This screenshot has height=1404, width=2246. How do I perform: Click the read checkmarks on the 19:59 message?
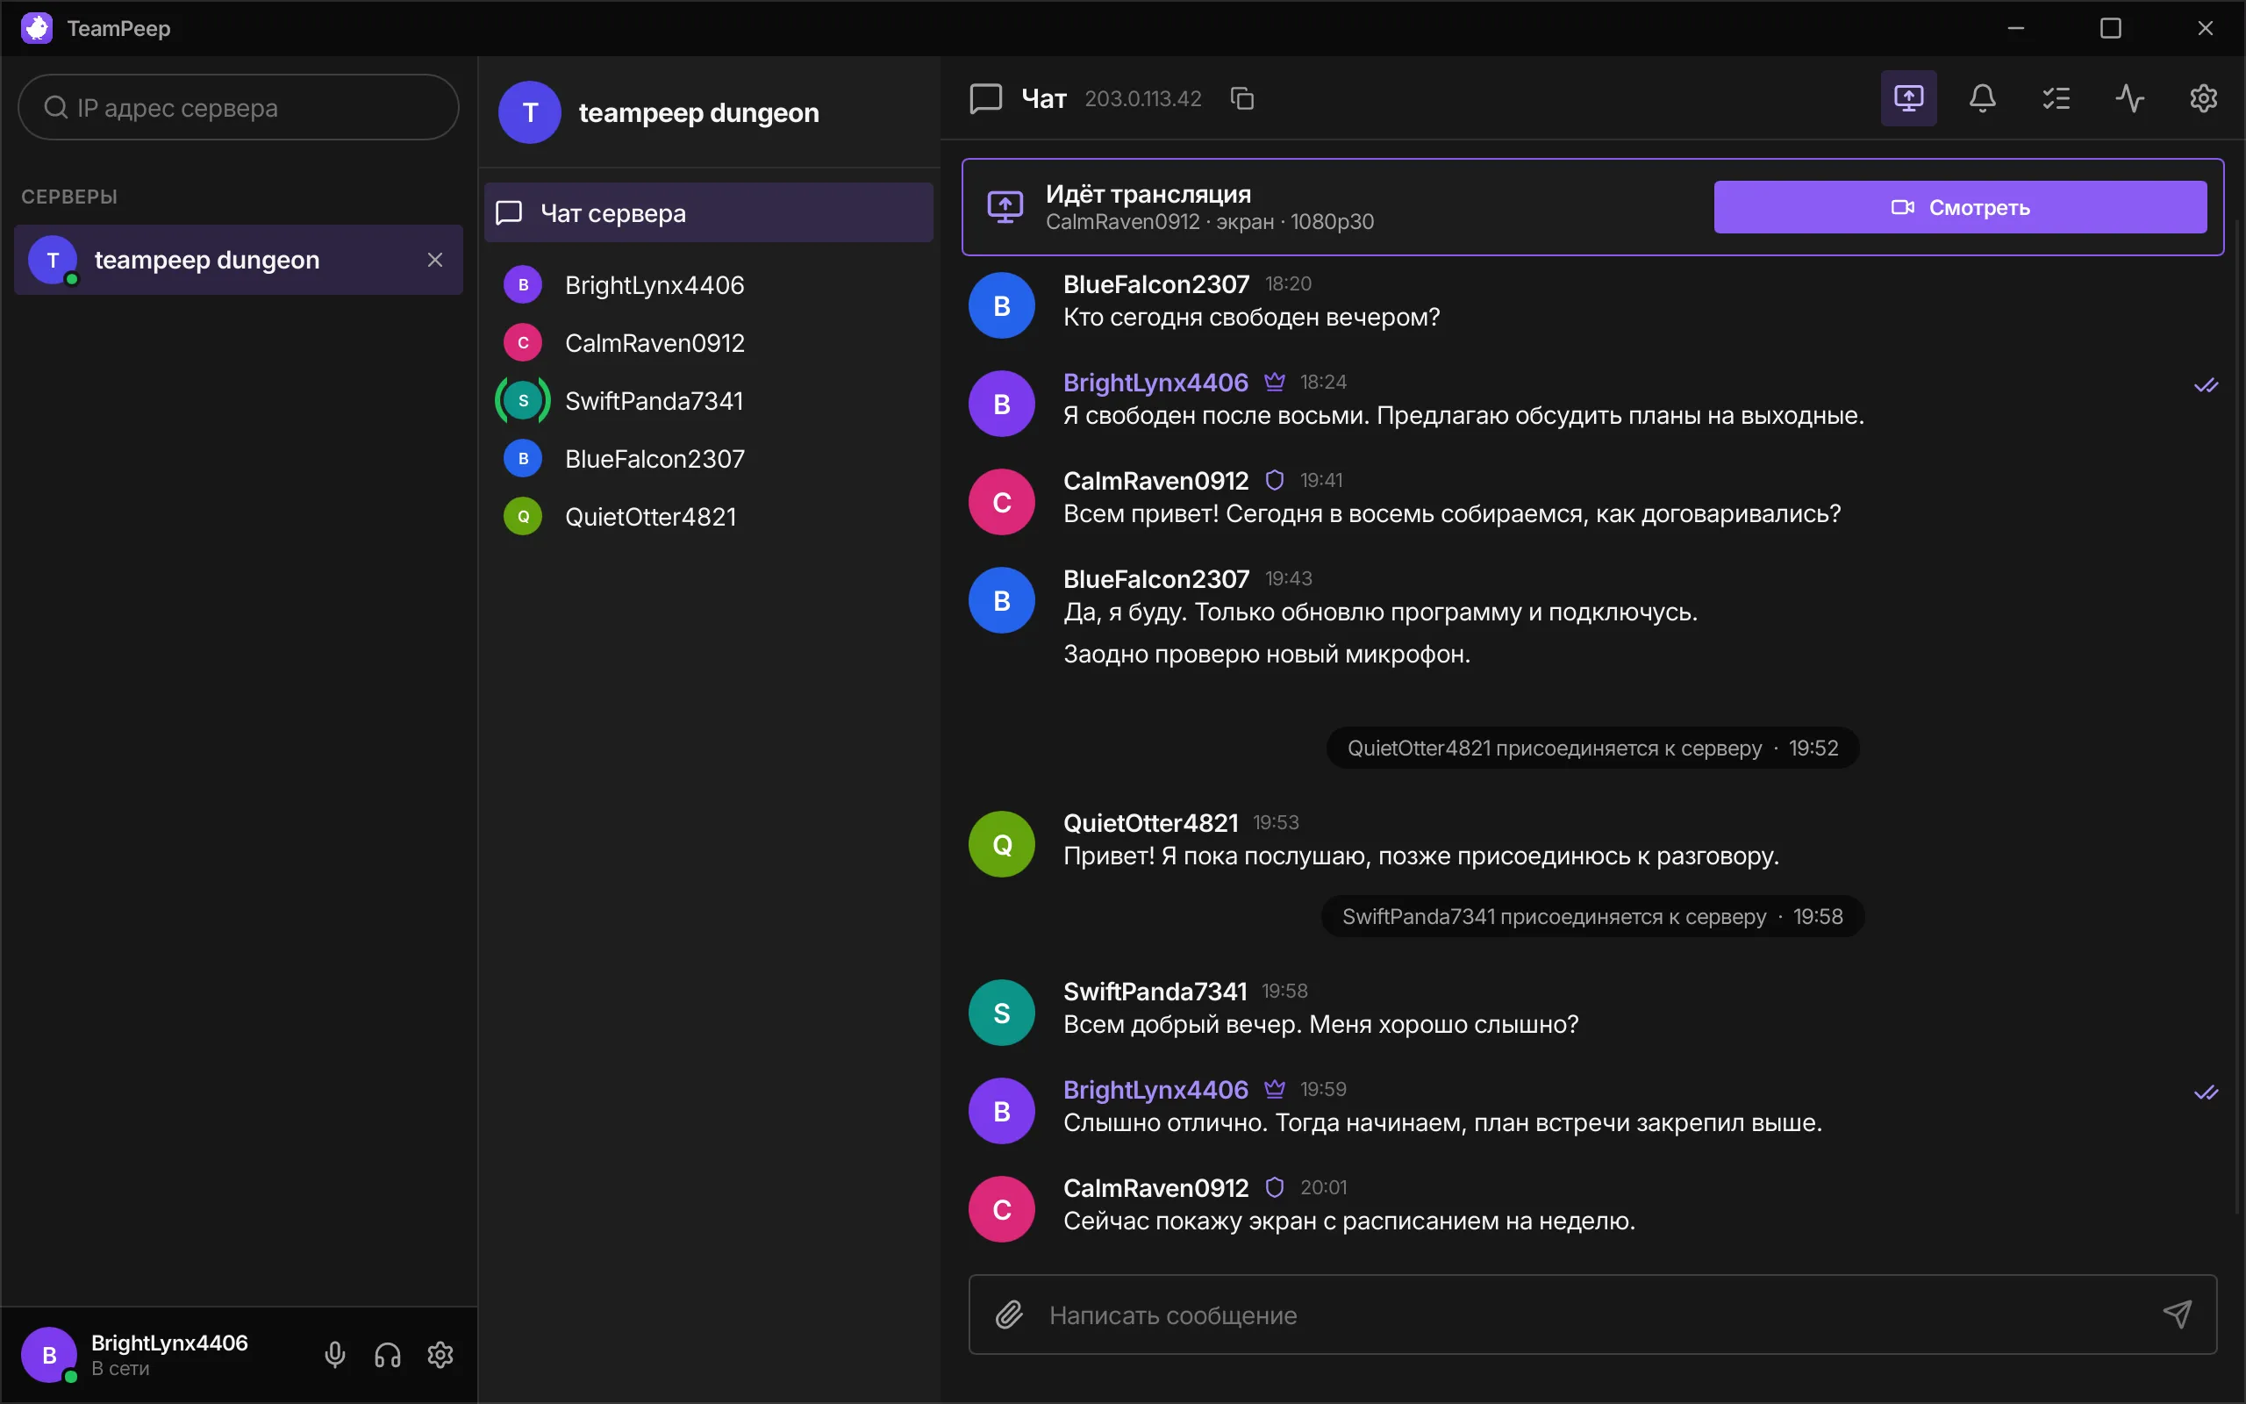click(2207, 1093)
